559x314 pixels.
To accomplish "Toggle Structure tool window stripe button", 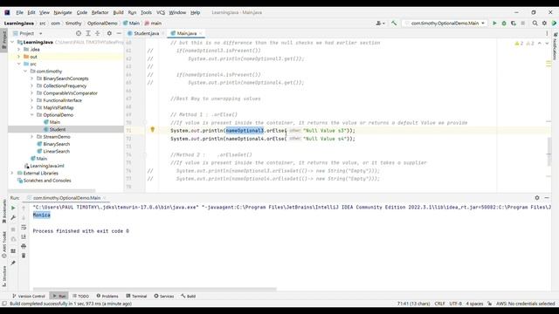I will [x=4, y=276].
